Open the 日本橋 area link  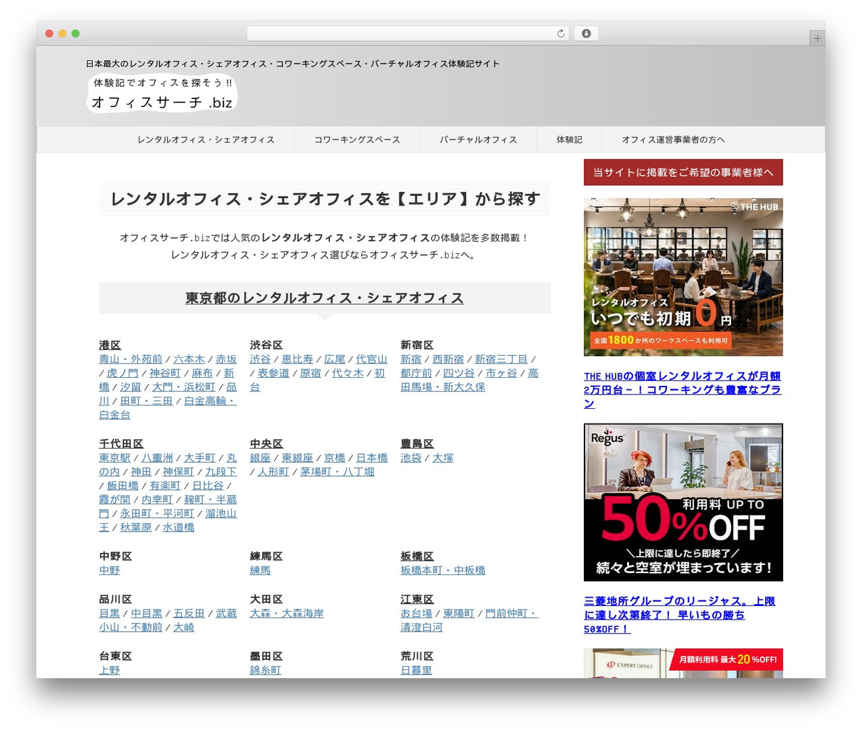[372, 458]
